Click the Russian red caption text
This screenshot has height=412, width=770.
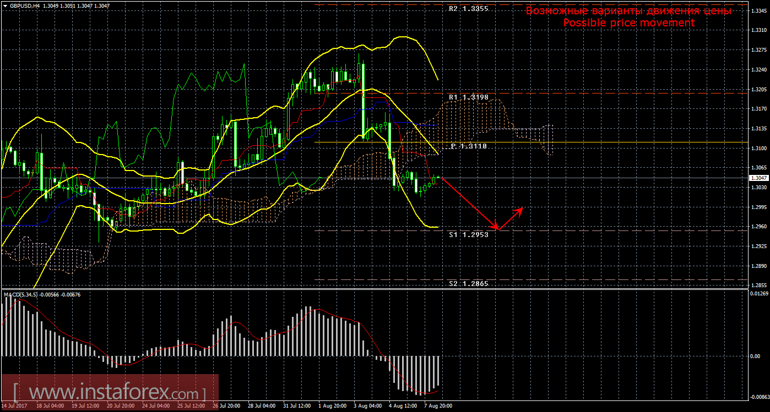click(x=628, y=10)
